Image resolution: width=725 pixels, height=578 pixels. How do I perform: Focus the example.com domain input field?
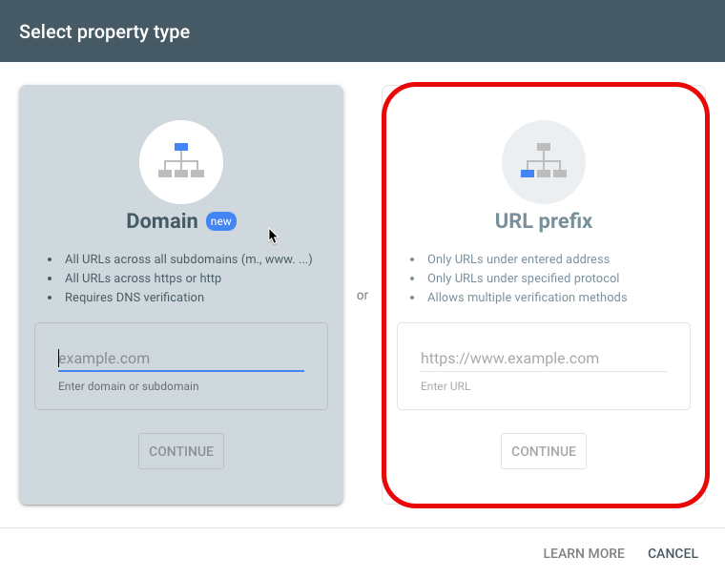[x=181, y=359]
